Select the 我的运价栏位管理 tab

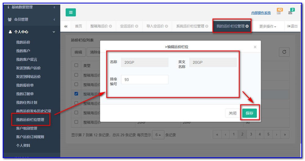pos(231,26)
